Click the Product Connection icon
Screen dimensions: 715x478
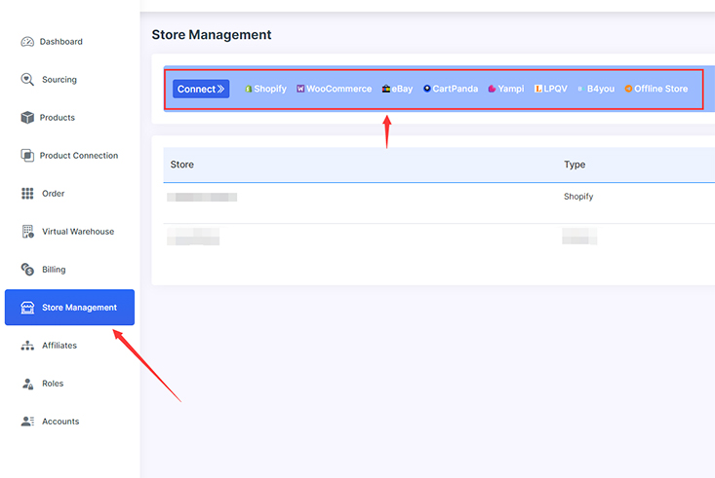point(27,156)
